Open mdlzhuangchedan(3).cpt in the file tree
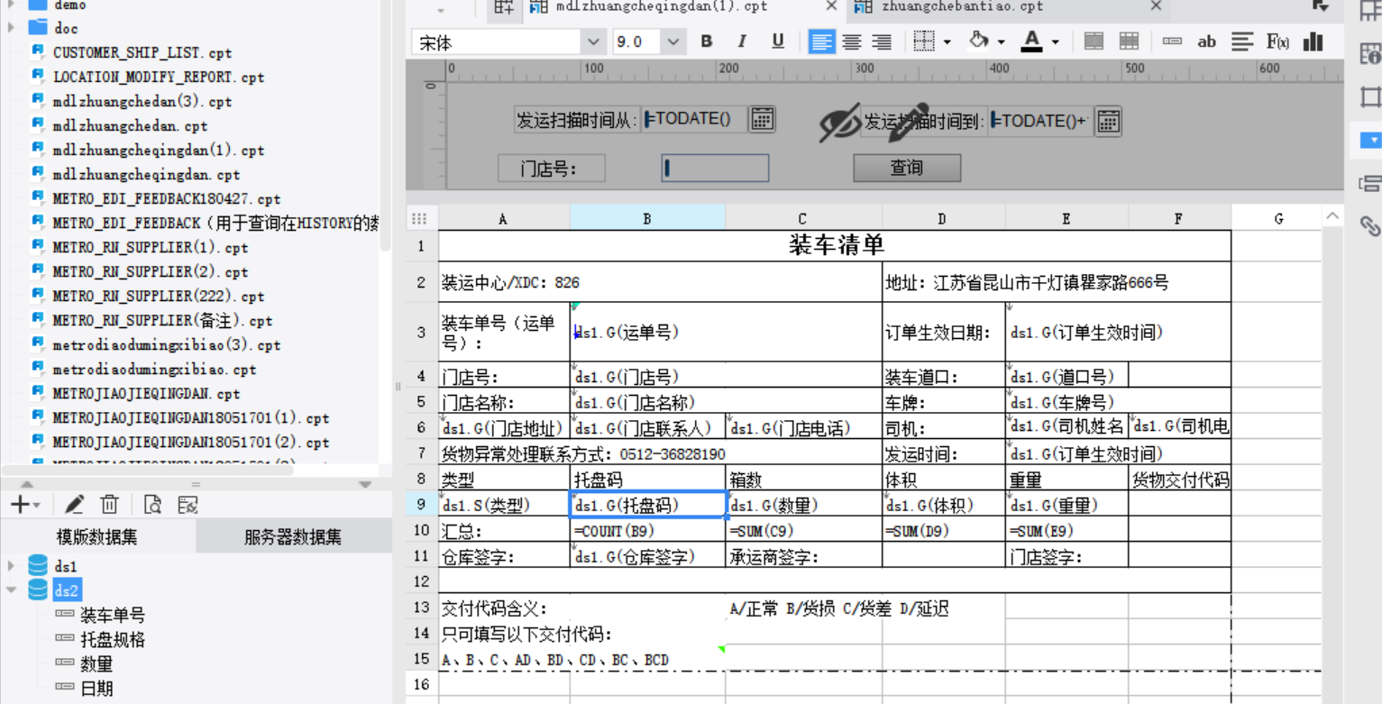This screenshot has width=1382, height=704. [142, 102]
